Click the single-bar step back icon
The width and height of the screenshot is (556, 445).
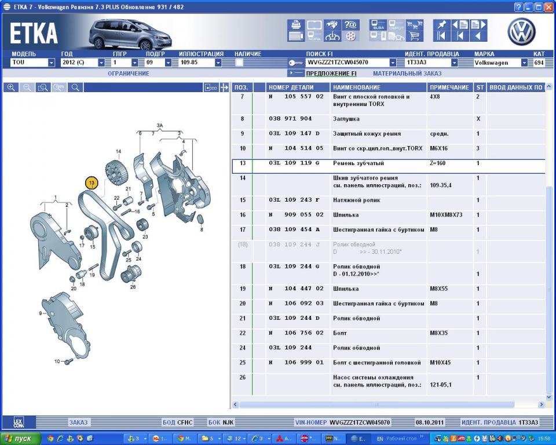tap(460, 36)
